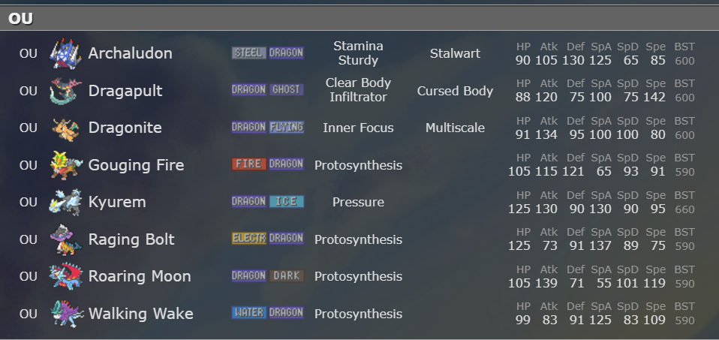Viewport: 719px width, 340px height.
Task: Click Dragapult's Ghost type badge
Action: click(286, 90)
